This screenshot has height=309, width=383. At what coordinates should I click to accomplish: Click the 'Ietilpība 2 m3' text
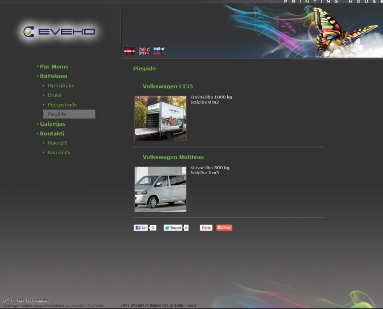(205, 173)
